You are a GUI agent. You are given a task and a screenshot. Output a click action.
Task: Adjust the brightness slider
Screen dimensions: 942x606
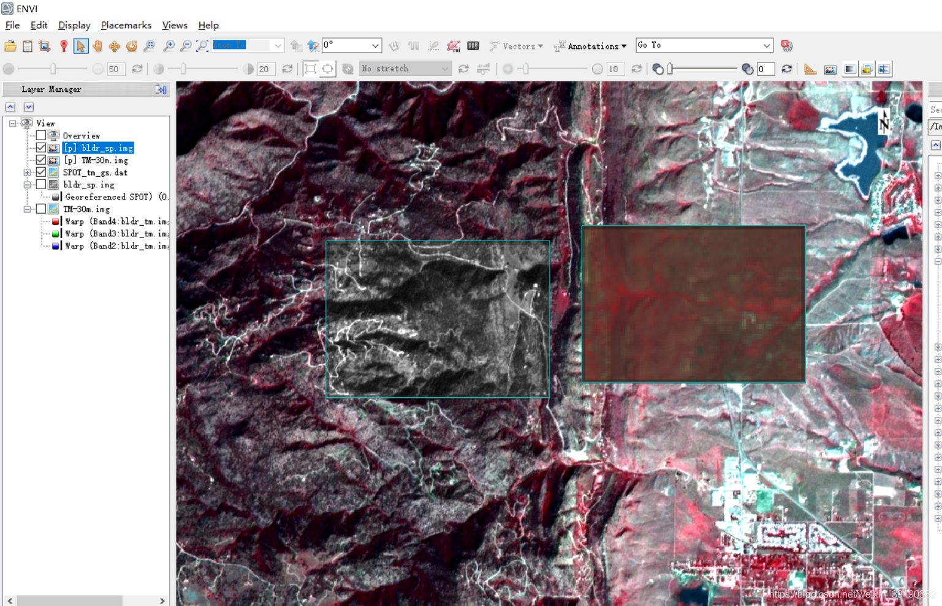coord(53,69)
